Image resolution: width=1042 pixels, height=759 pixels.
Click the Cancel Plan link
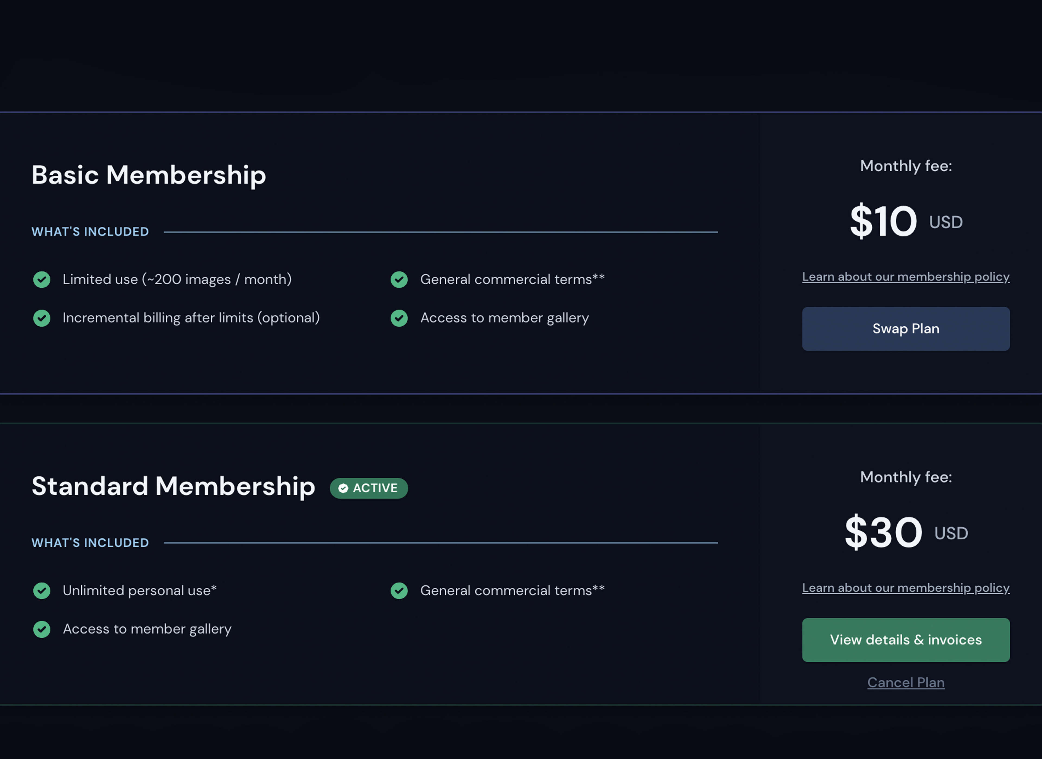pos(906,682)
